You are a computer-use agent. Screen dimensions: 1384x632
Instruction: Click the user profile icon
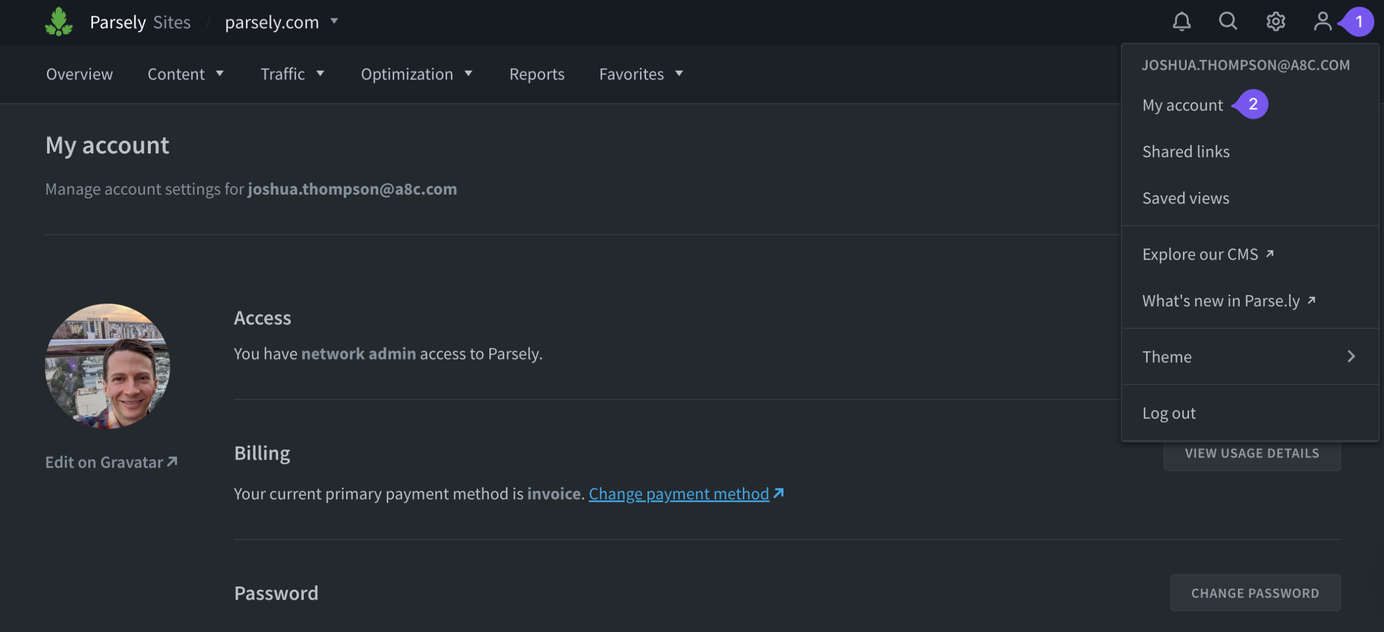(x=1322, y=22)
